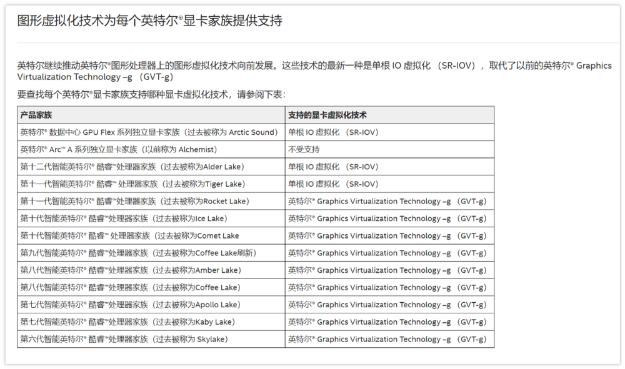
Task: Click SR-IOV cell in Arctic Sound row
Action: 389,132
